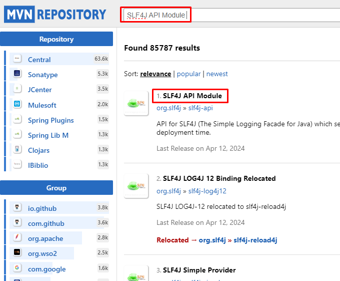
Task: Open the Mulesoft repository link
Action: (x=42, y=105)
